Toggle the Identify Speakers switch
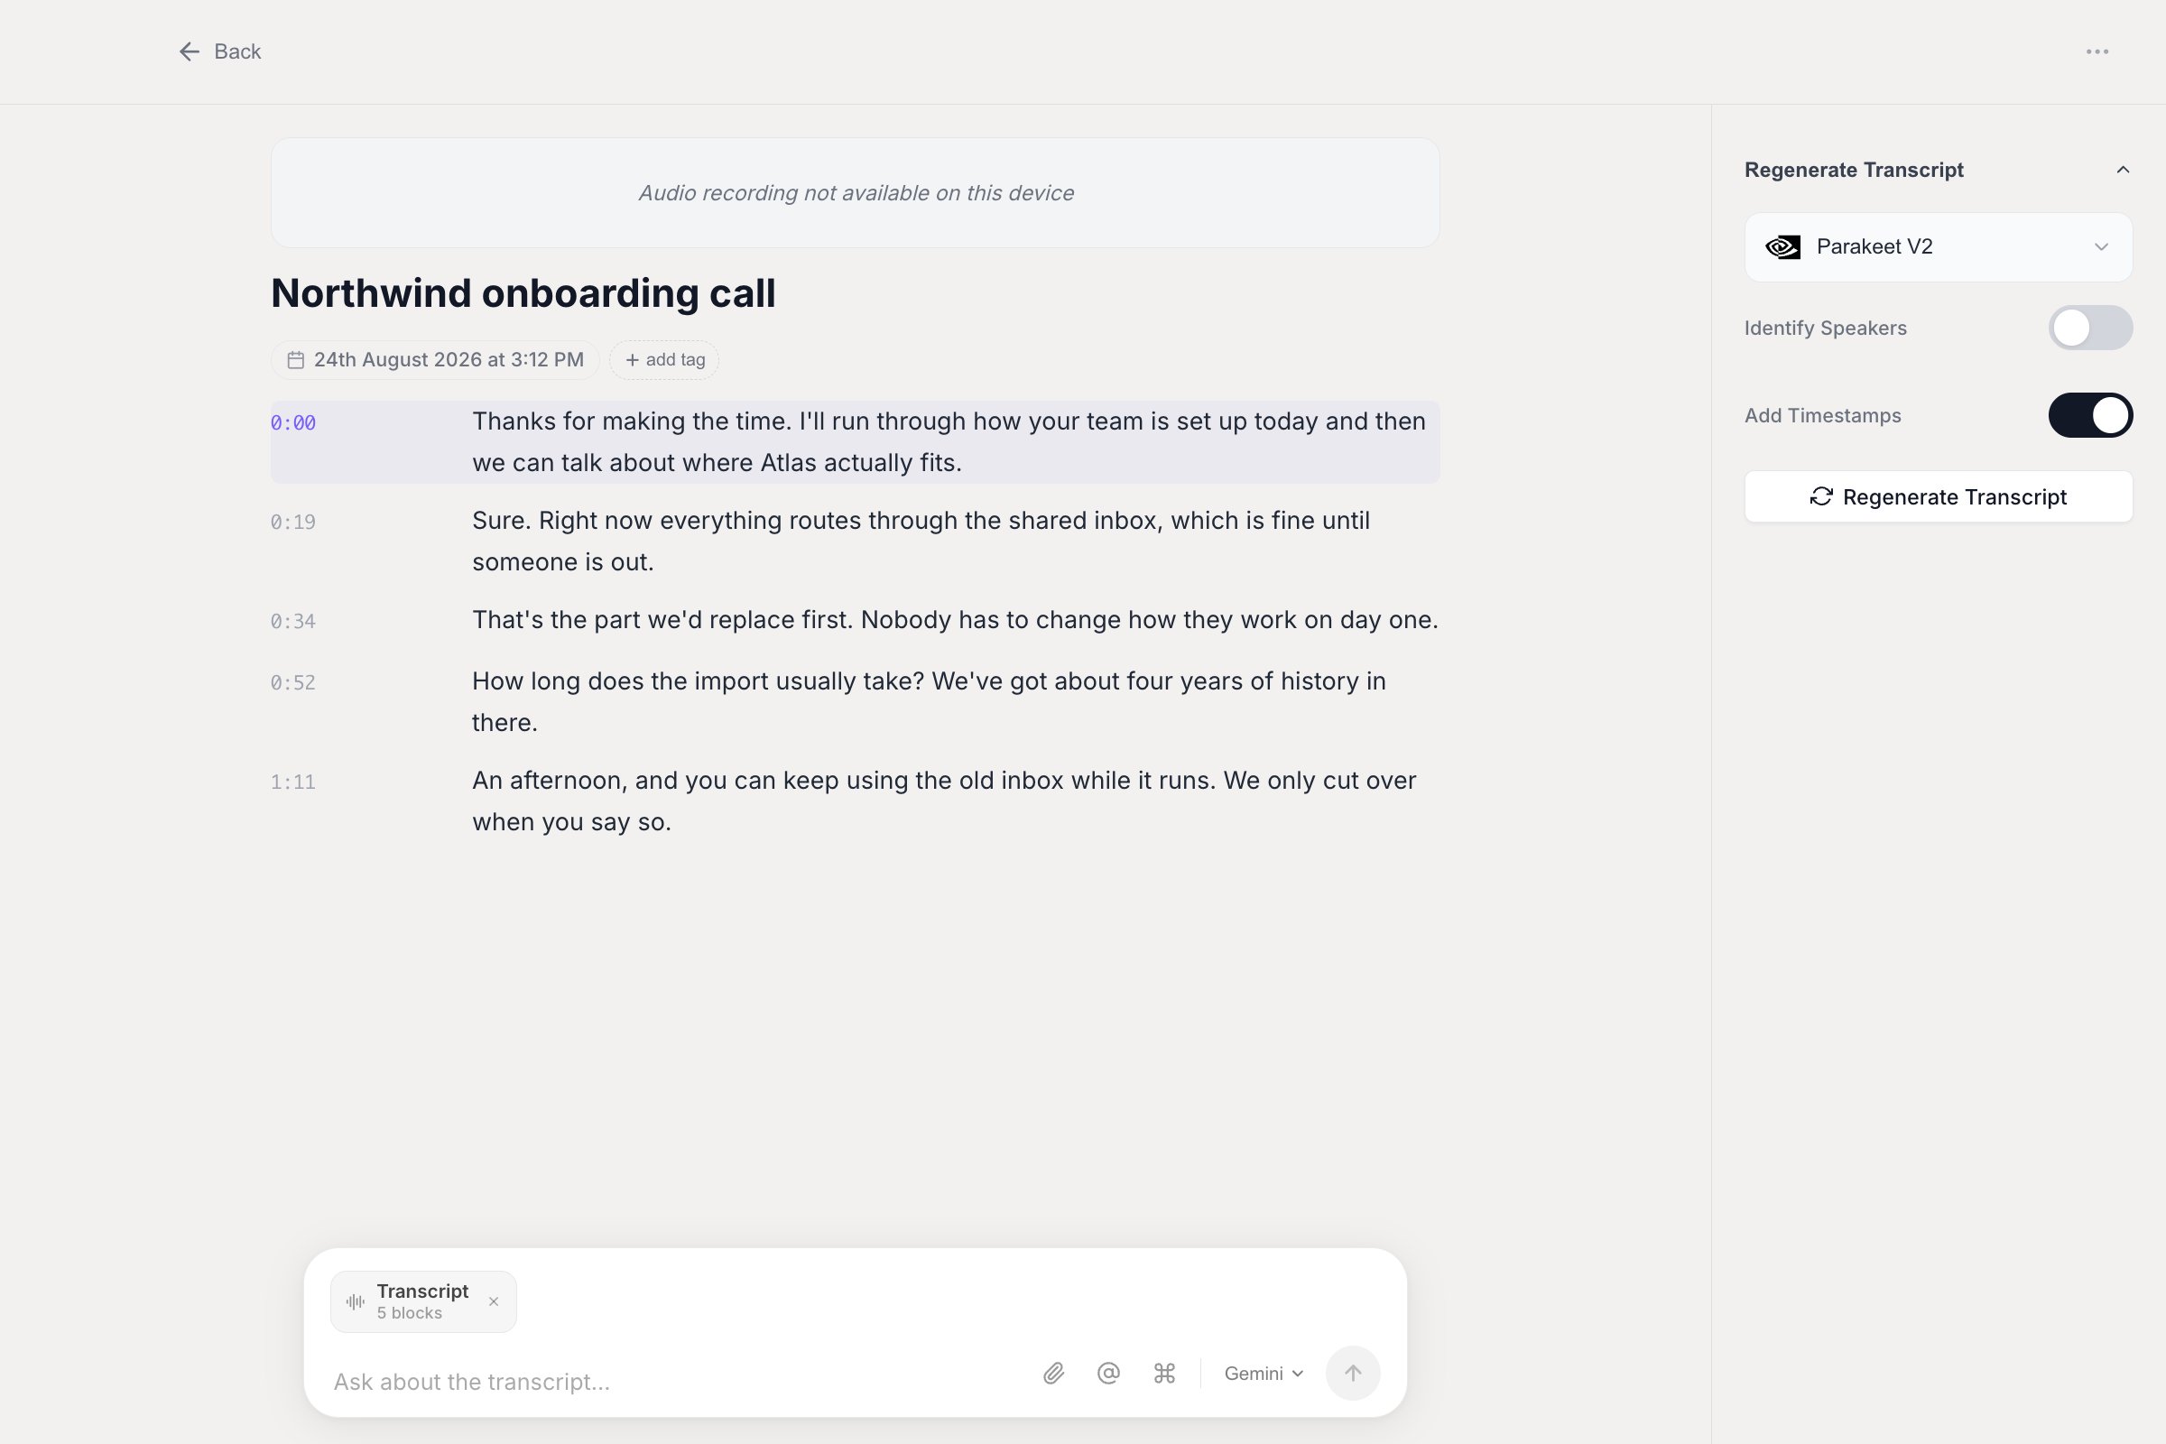The height and width of the screenshot is (1444, 2166). pyautogui.click(x=2089, y=328)
